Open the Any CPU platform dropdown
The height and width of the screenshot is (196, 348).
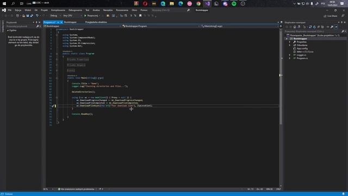(x=72, y=16)
